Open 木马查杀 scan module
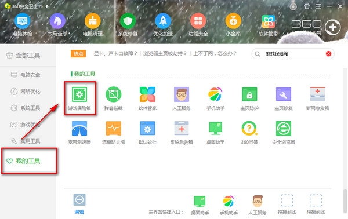The image size is (348, 219). [57, 24]
